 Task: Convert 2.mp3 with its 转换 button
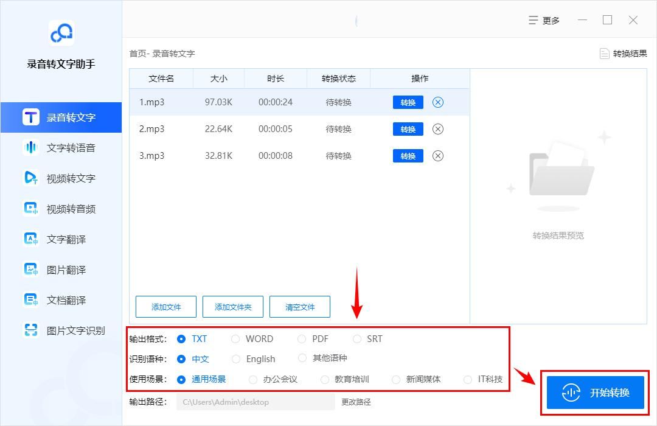tap(408, 129)
